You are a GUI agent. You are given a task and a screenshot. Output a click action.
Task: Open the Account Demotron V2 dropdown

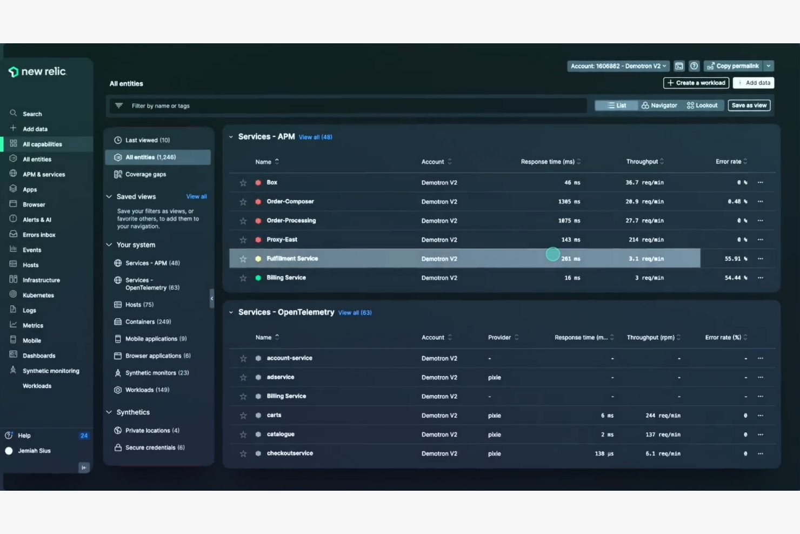(x=618, y=65)
